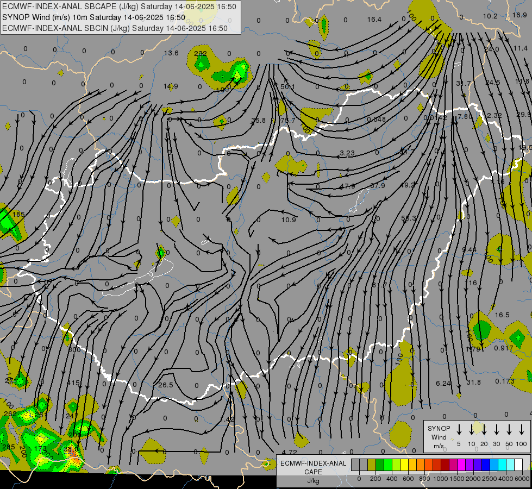Click the 185 value on map

click(18, 215)
